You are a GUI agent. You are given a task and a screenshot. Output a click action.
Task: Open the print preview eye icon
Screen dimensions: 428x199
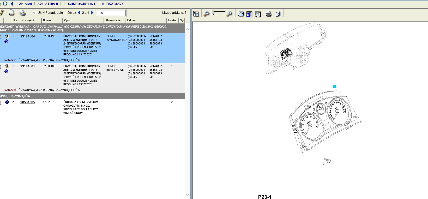[22, 13]
